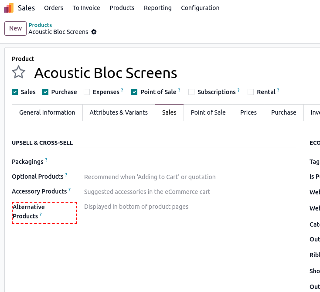The height and width of the screenshot is (292, 320).
Task: Expand the Reporting menu
Action: point(157,8)
